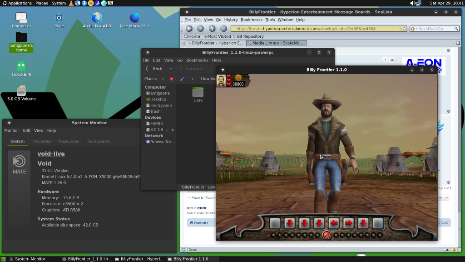This screenshot has height=262, width=465.
Task: Open URL bar history dropdown in SeaLion
Action: pos(404,29)
